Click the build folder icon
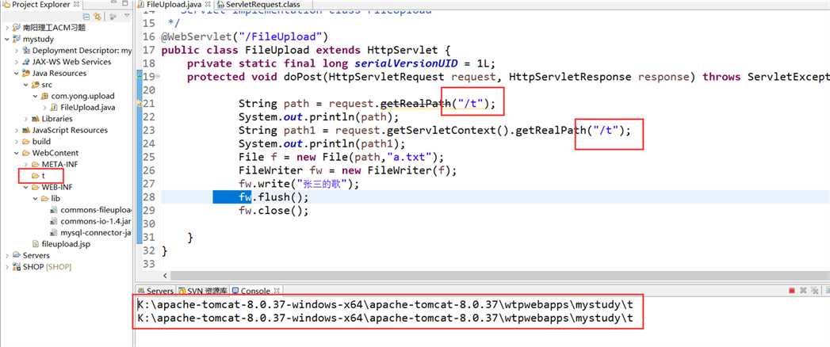Viewport: 830px width, 347px height. pos(26,141)
